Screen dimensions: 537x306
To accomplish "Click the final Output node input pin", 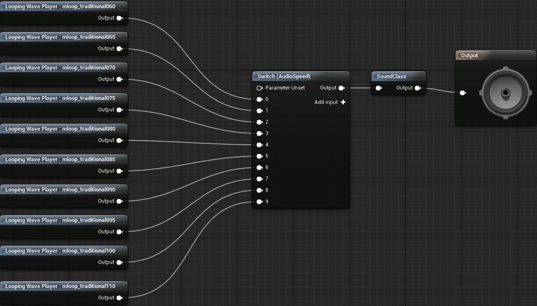I will [463, 93].
